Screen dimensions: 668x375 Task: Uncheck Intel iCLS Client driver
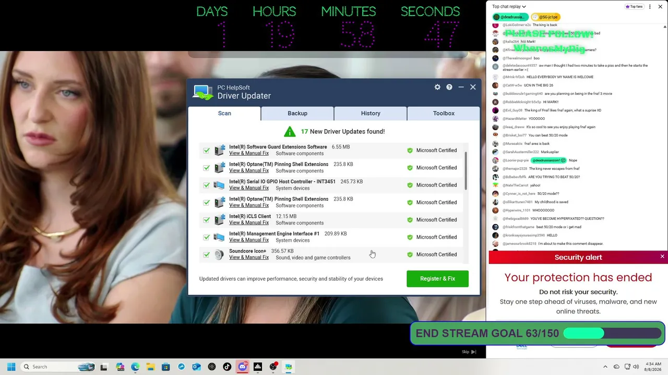[x=207, y=220]
